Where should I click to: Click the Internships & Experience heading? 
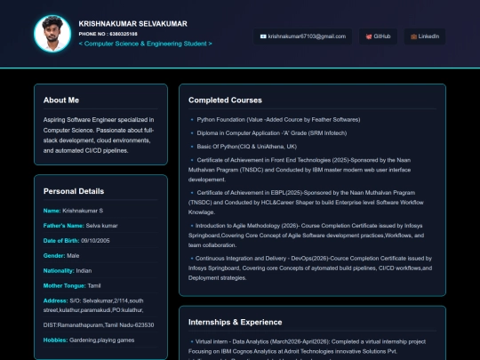235,322
